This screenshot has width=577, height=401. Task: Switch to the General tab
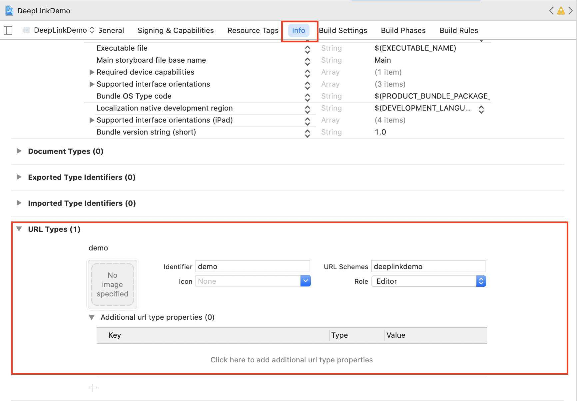click(x=112, y=30)
